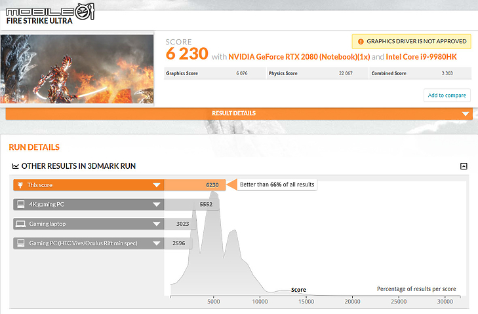Open the NVIDIA GeForce RTX 2080 (Notebook) link
This screenshot has height=314, width=478.
coord(299,57)
